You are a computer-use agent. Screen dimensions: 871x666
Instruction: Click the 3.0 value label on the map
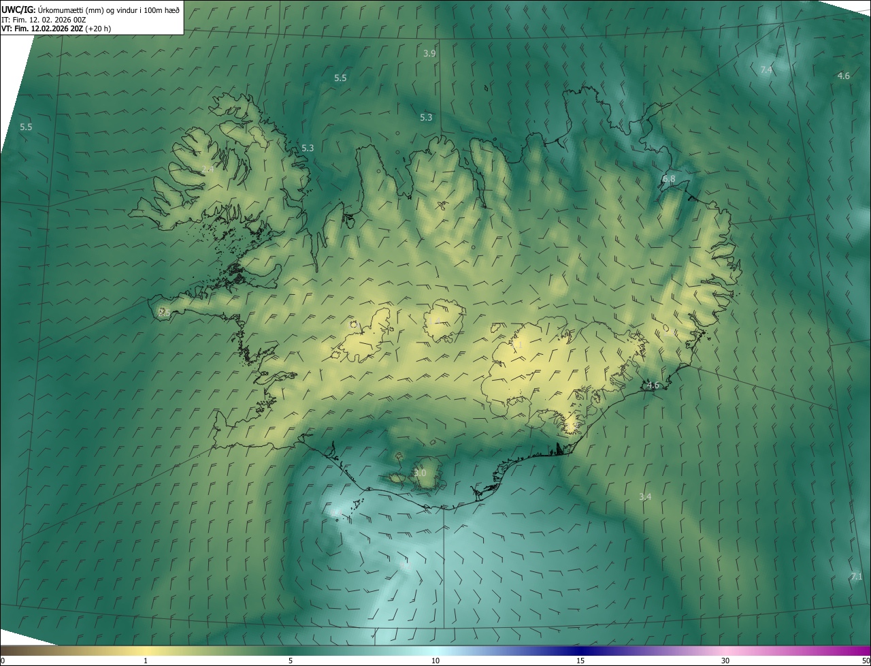point(420,473)
